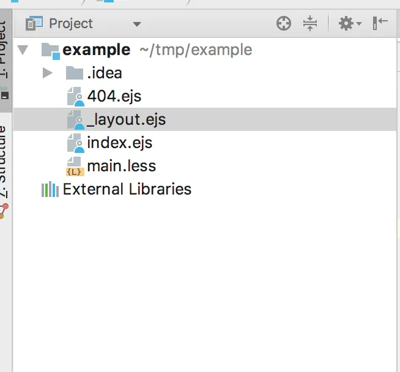Hide the Project tool window

point(380,24)
